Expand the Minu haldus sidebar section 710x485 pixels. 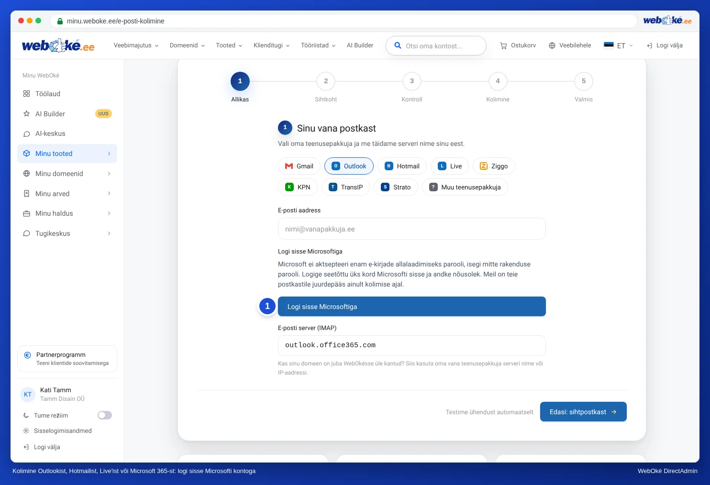coord(67,213)
